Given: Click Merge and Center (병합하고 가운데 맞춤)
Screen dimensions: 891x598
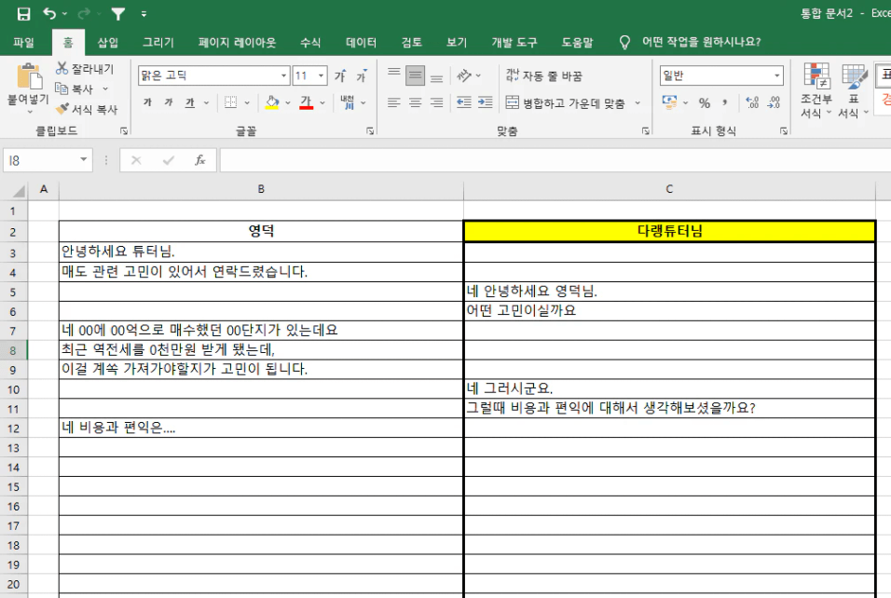Looking at the screenshot, I should point(566,103).
